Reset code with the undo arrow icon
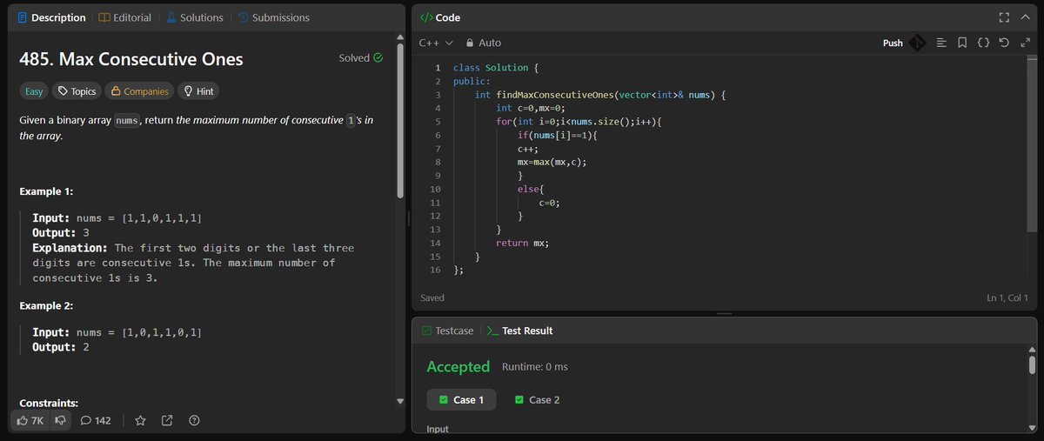Screen dimensions: 1044x441 tap(1005, 43)
